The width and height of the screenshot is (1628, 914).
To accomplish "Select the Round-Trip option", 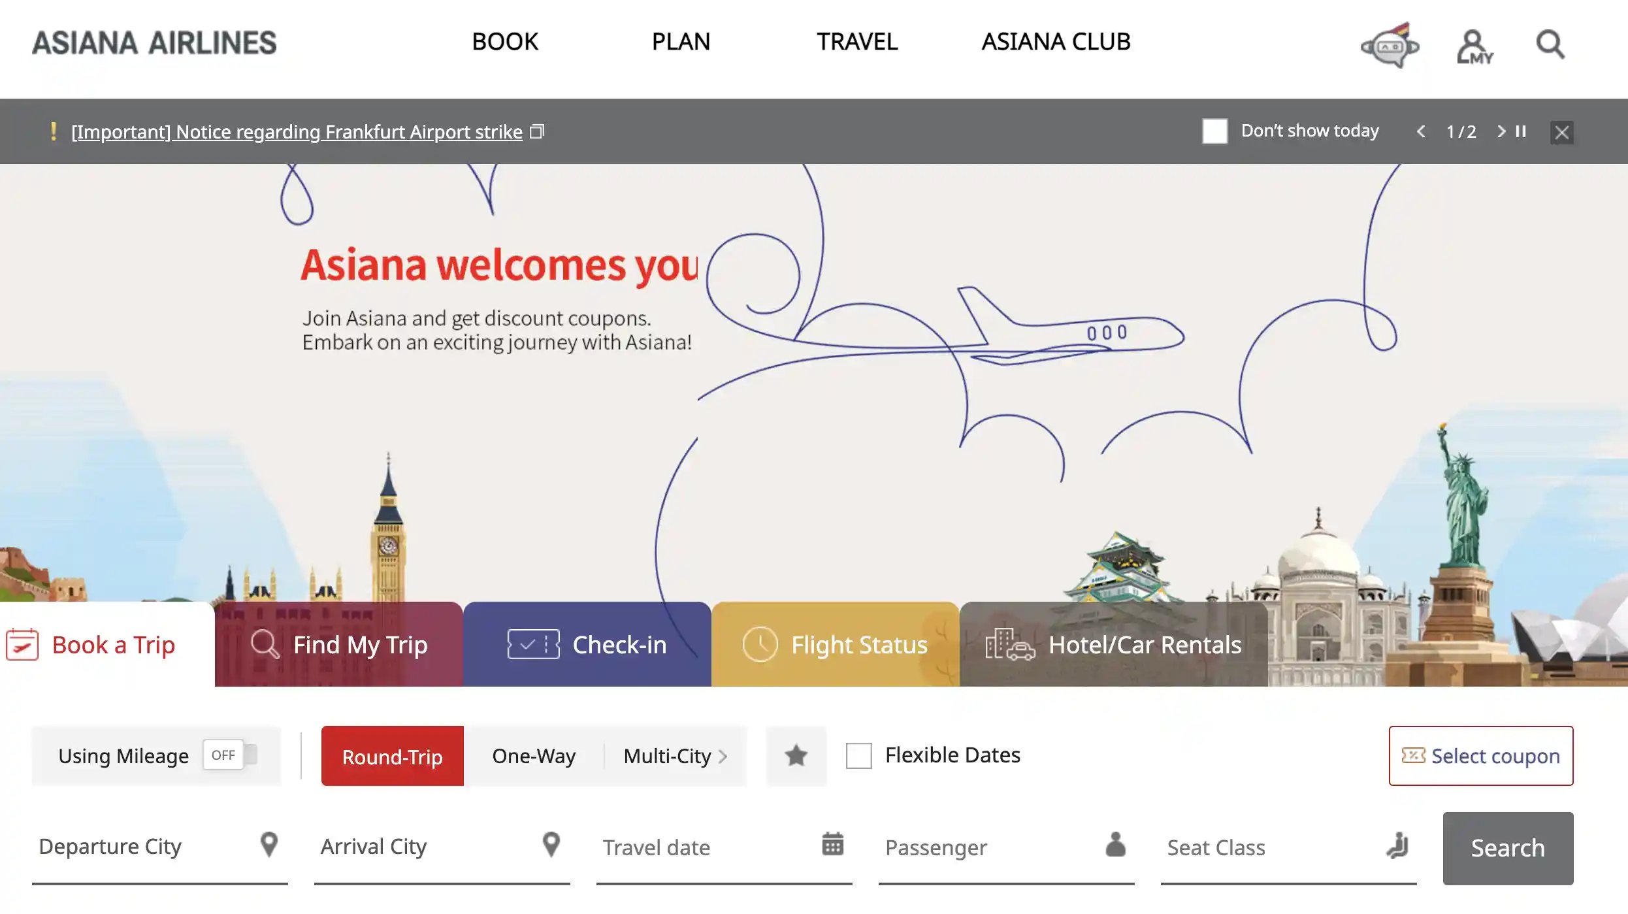I will coord(392,755).
